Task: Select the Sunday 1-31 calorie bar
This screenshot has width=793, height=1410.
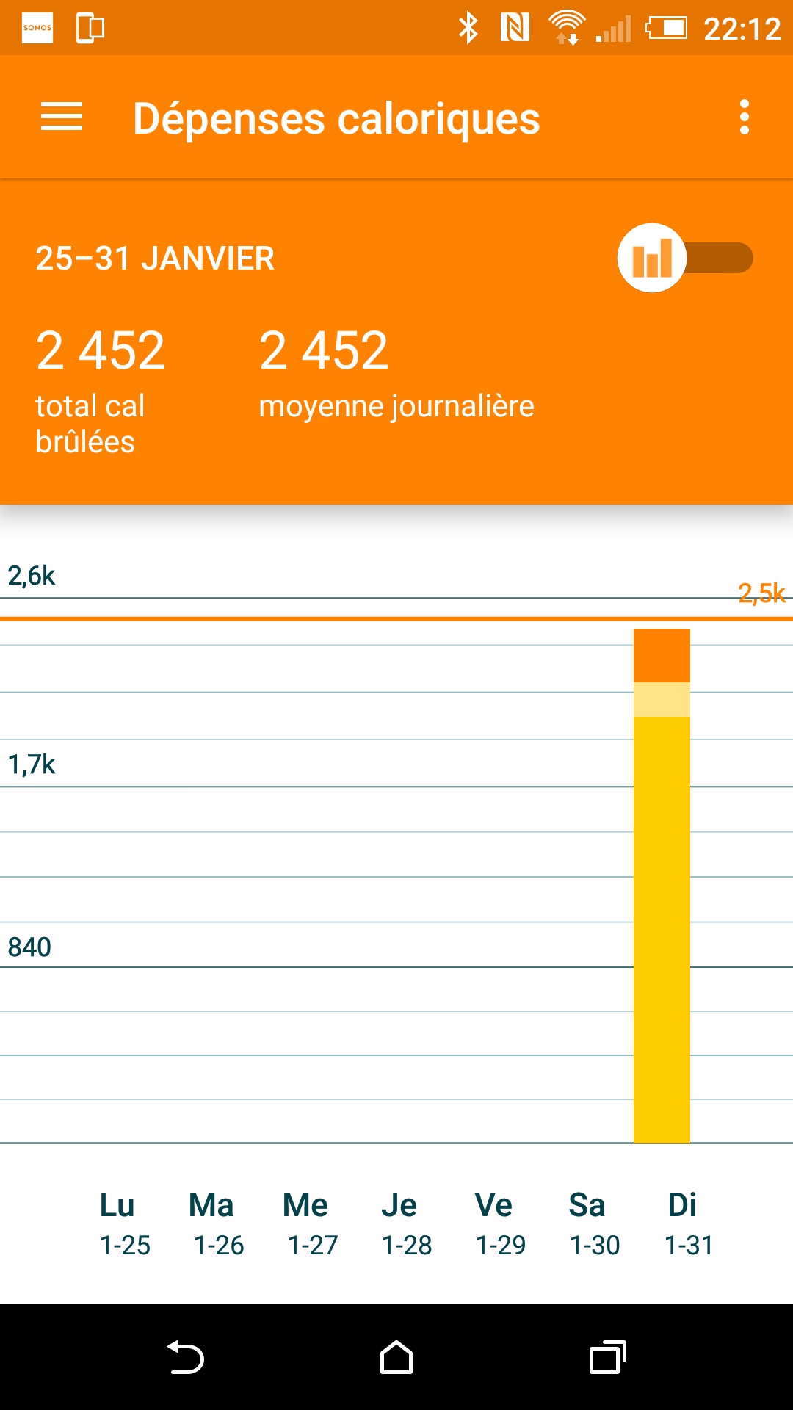Action: click(x=662, y=918)
